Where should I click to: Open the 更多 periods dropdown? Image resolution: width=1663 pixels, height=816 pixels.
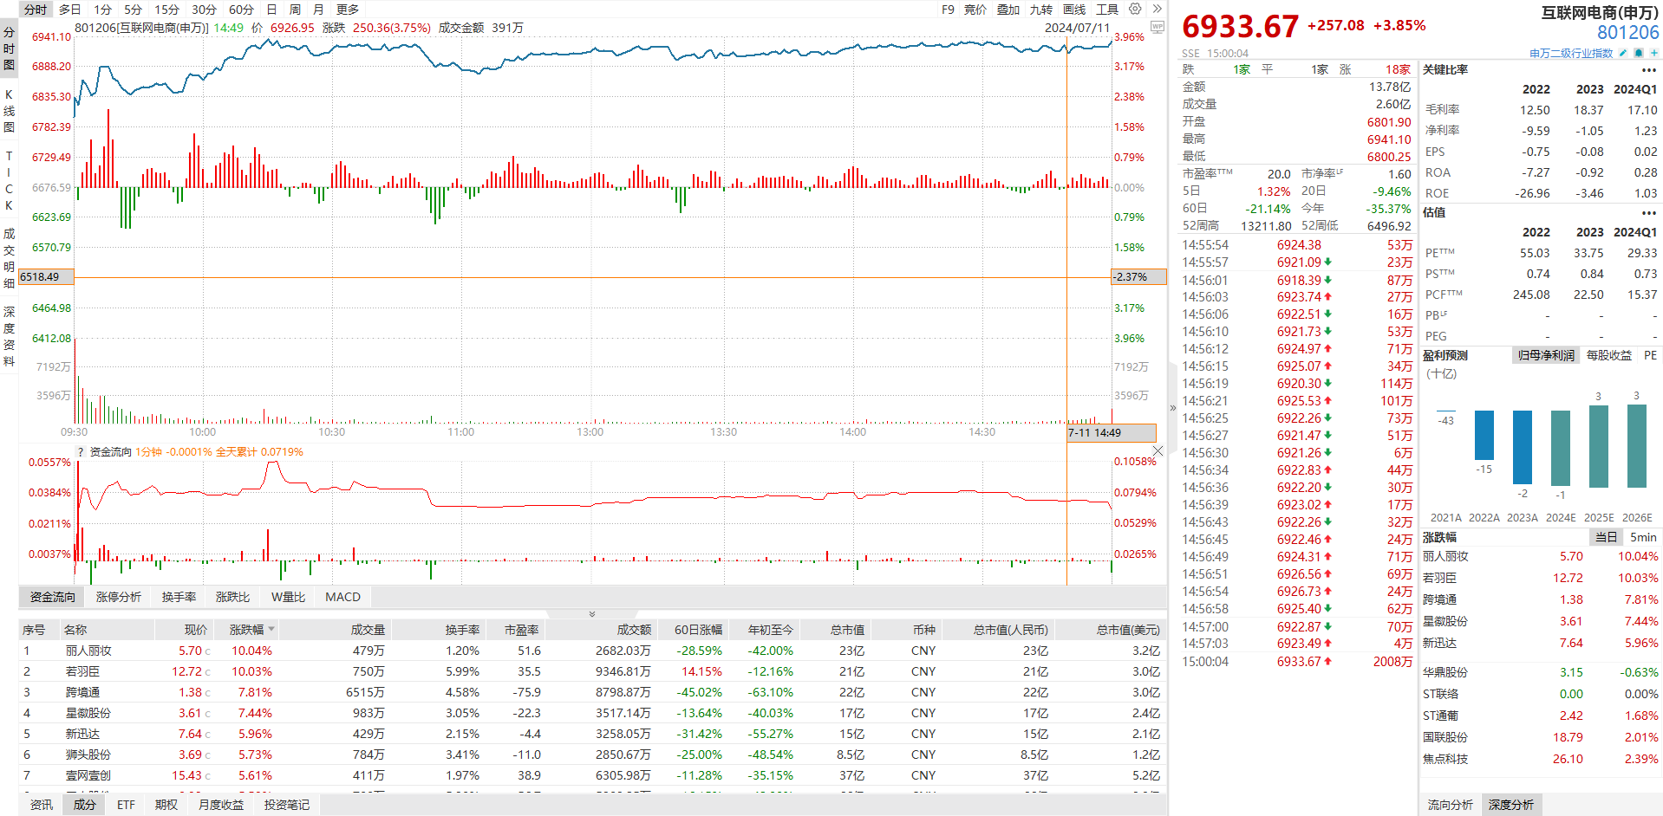348,10
